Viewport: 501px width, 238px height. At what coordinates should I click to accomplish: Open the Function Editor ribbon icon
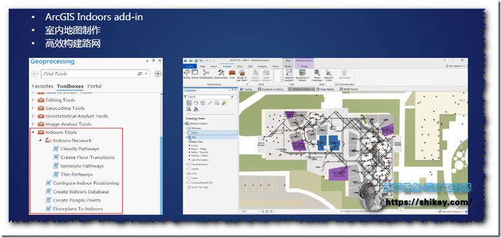(x=328, y=75)
